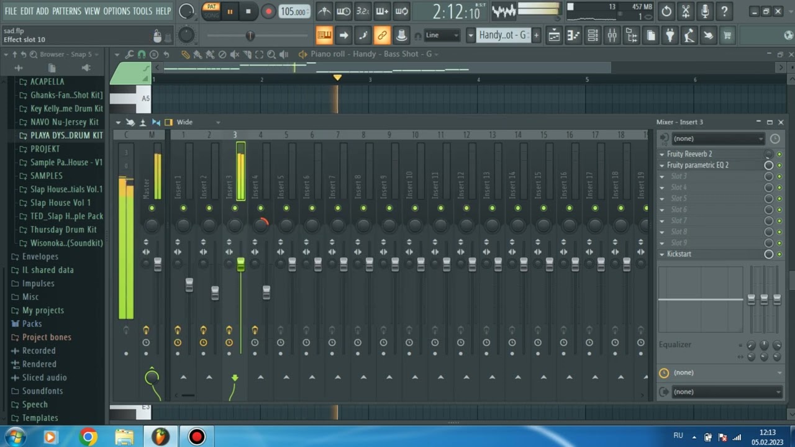The height and width of the screenshot is (447, 795).
Task: Open the FILE menu
Action: (x=11, y=11)
